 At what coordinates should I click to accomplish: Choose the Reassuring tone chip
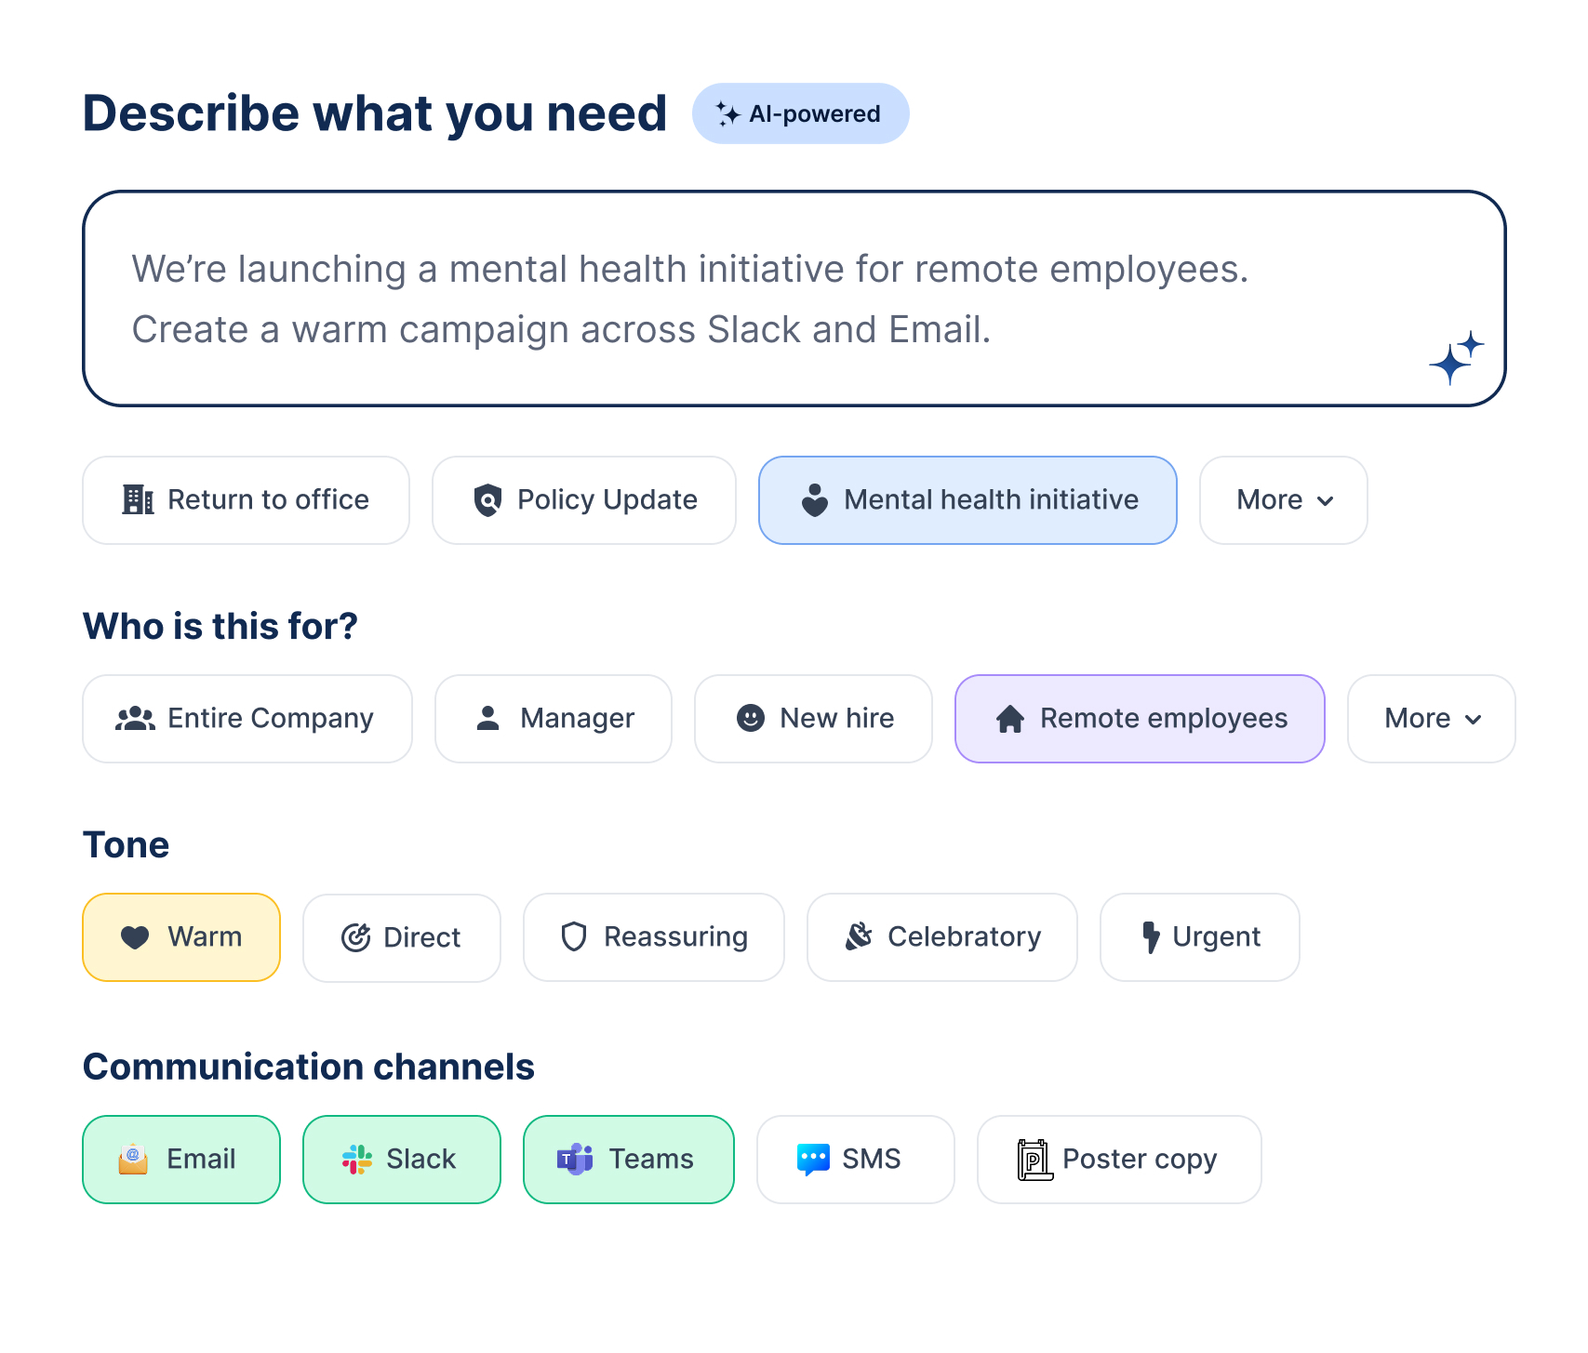tap(654, 937)
